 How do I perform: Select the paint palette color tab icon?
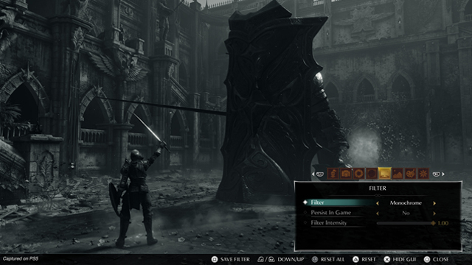click(x=411, y=174)
